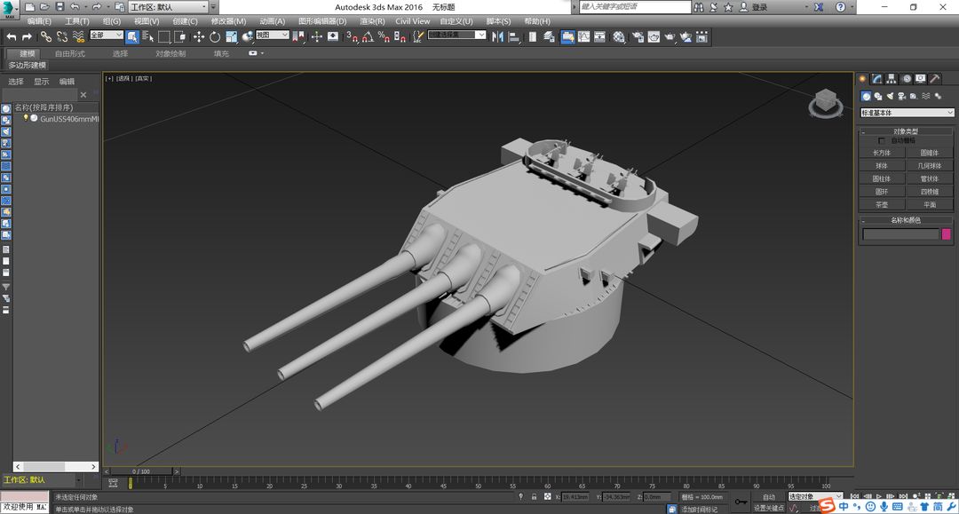Open the 编辑(E) menu
959x514 pixels.
[39, 20]
